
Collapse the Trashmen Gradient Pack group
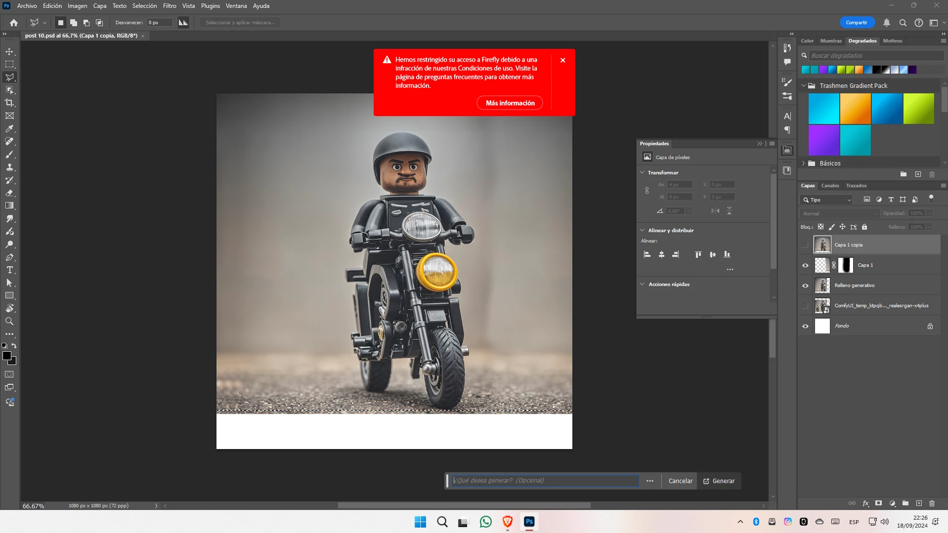point(804,86)
